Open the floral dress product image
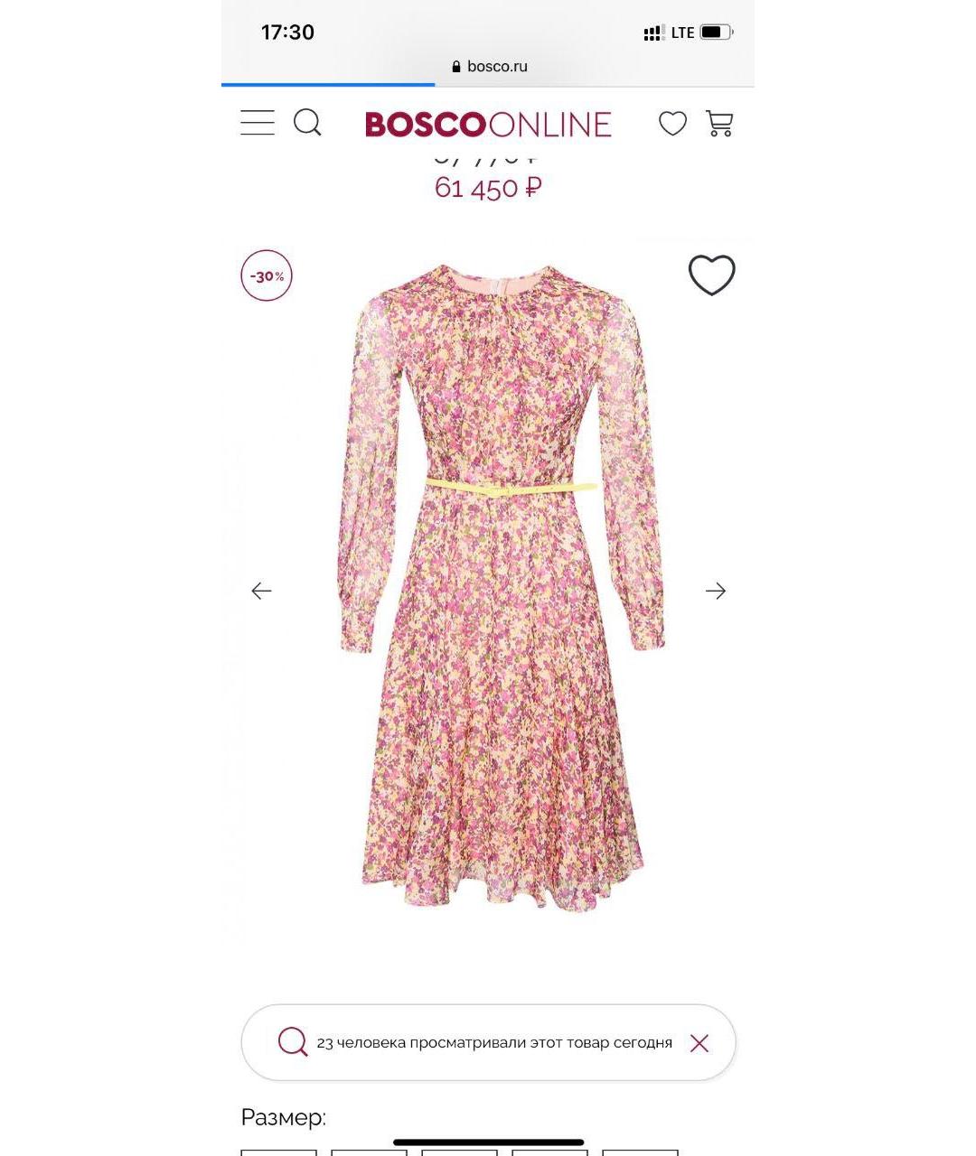Image resolution: width=976 pixels, height=1156 pixels. (501, 587)
